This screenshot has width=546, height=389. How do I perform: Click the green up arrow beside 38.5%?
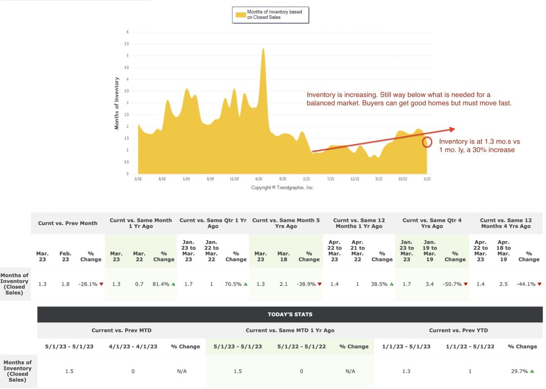pyautogui.click(x=391, y=284)
